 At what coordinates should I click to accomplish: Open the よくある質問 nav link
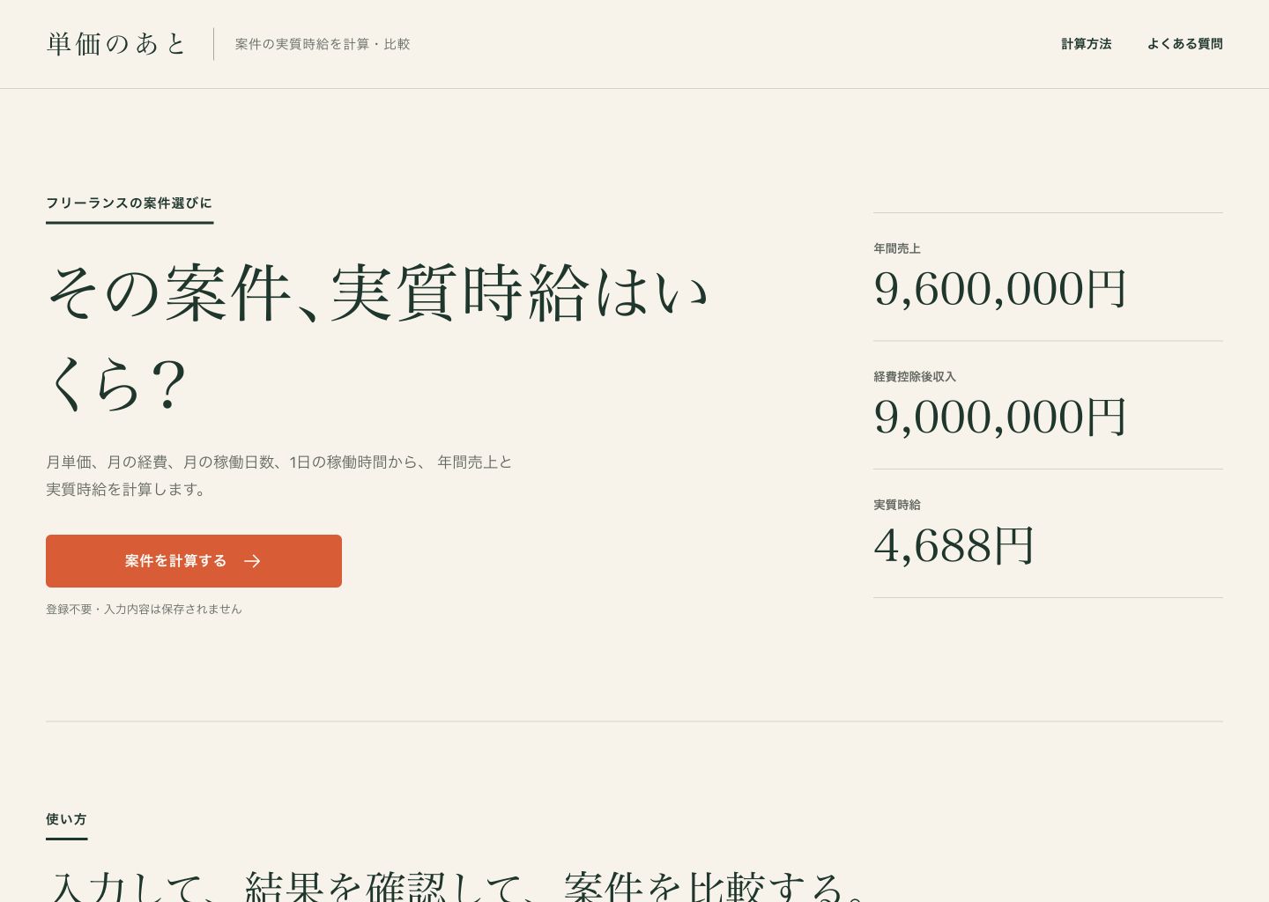[x=1184, y=44]
